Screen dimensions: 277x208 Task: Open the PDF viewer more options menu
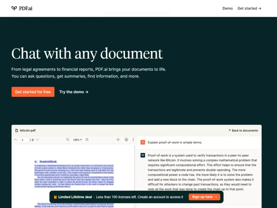(x=133, y=140)
